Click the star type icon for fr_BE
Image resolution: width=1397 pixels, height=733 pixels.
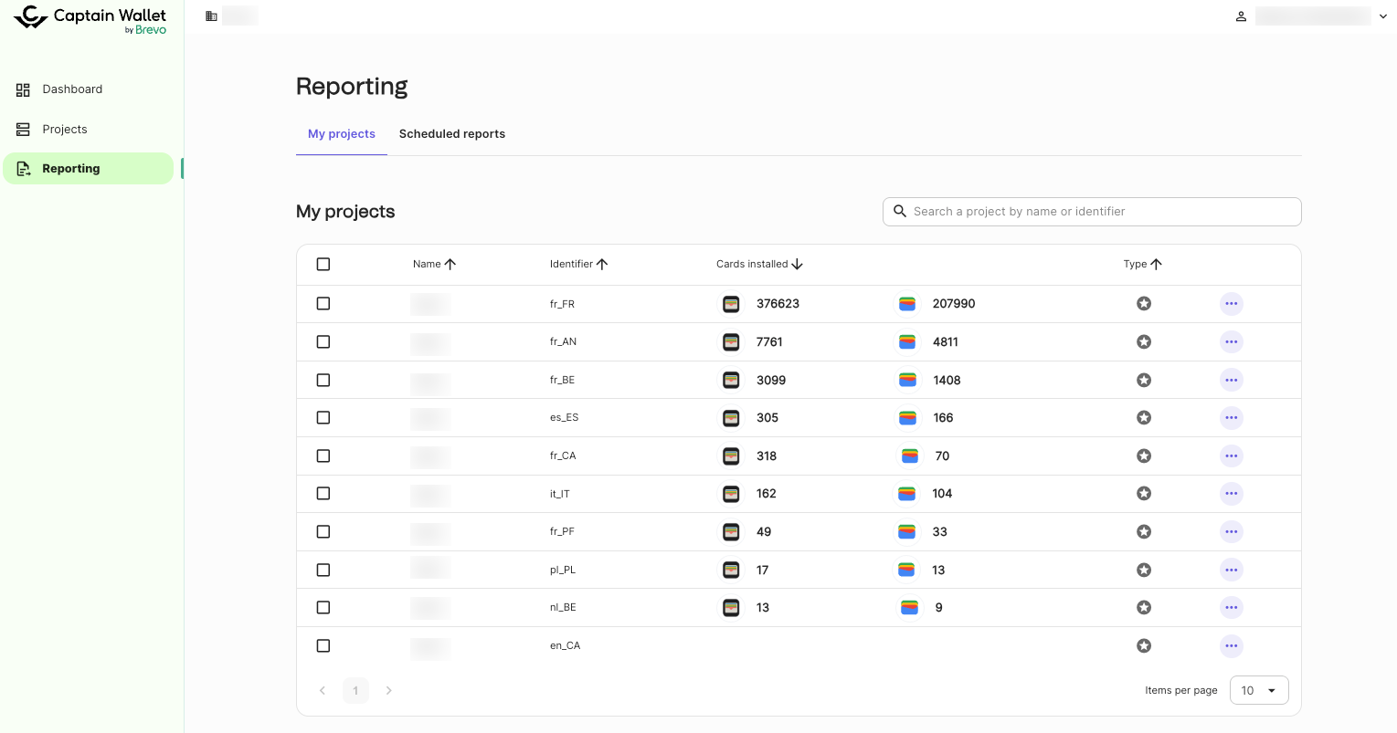click(1143, 380)
